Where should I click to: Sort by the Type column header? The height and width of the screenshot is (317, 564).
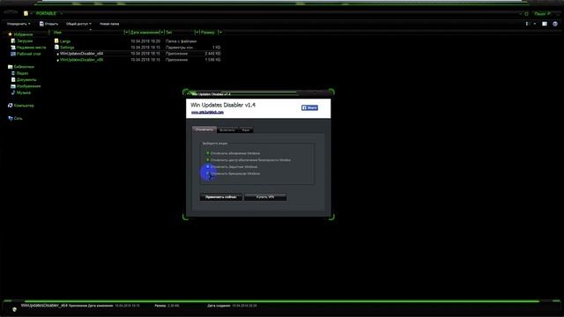coord(168,33)
